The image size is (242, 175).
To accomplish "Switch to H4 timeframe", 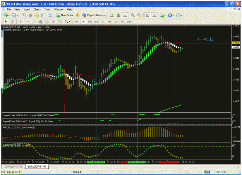I will click(110, 22).
